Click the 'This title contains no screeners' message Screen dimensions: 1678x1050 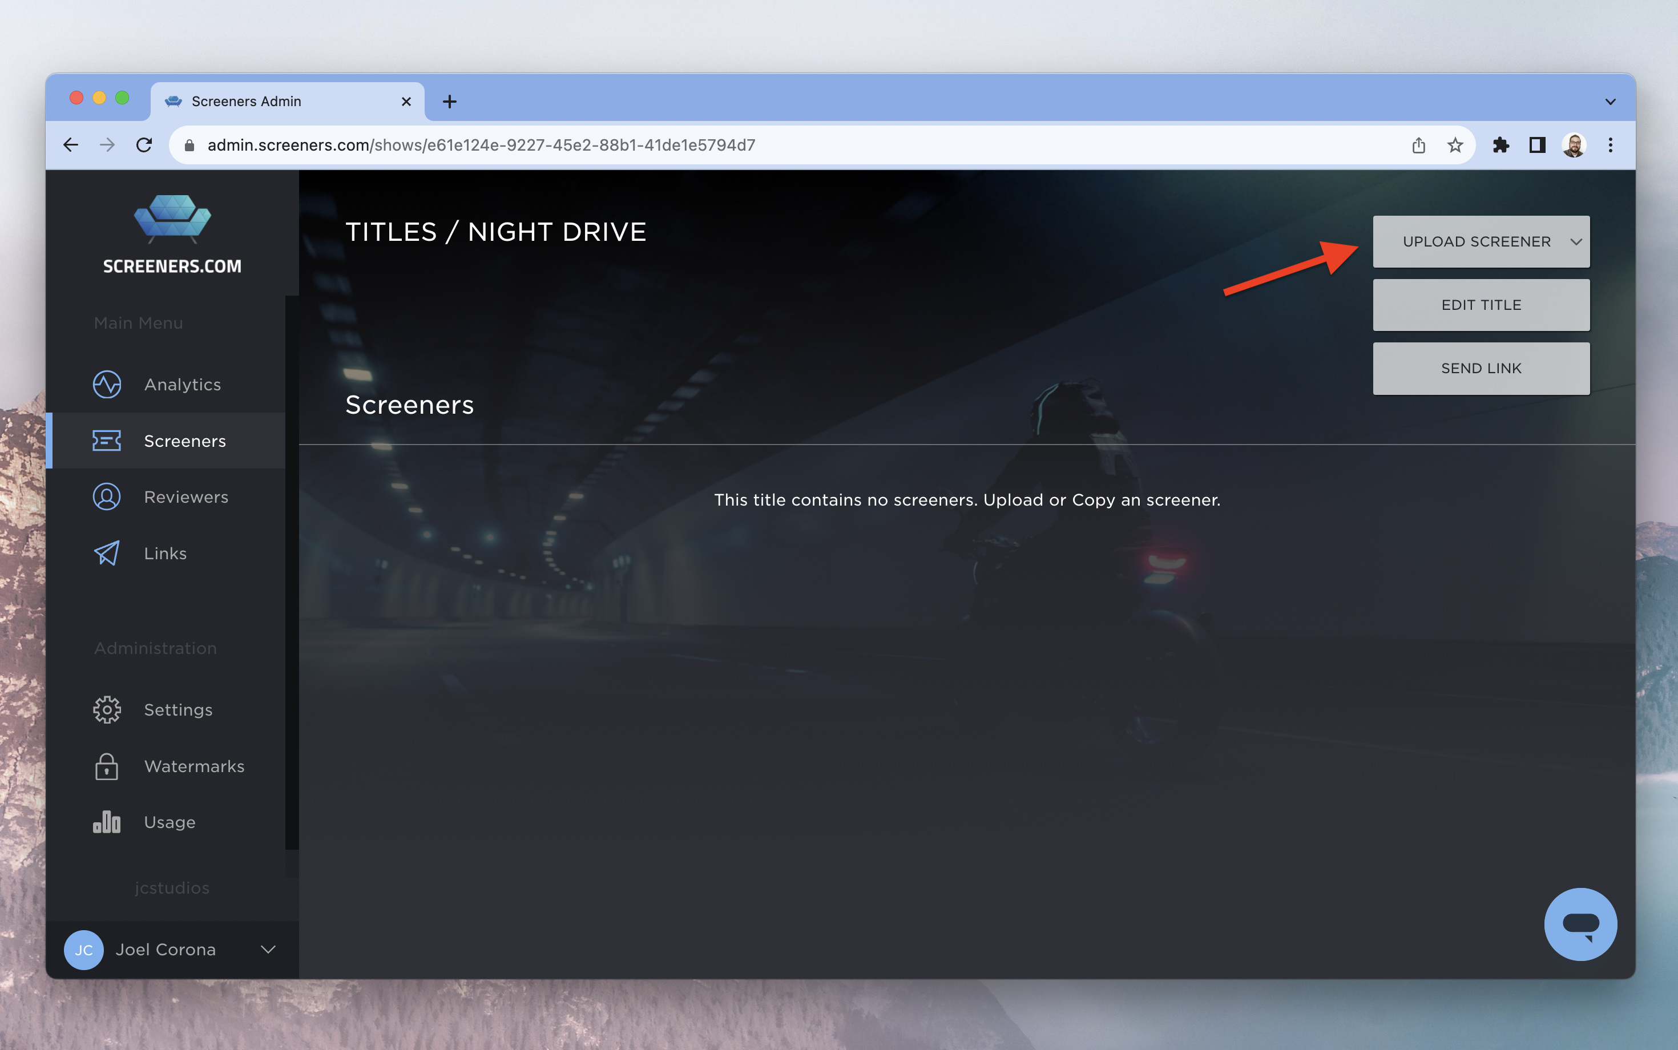click(x=967, y=500)
